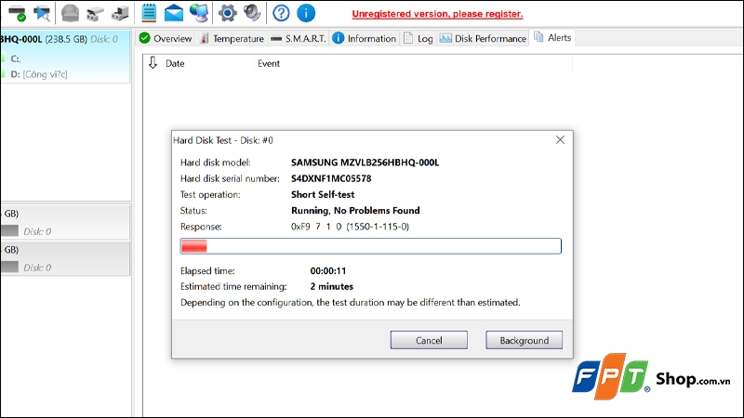This screenshot has height=418, width=744.
Task: Click the gray disk surface toolbar icon
Action: [71, 13]
